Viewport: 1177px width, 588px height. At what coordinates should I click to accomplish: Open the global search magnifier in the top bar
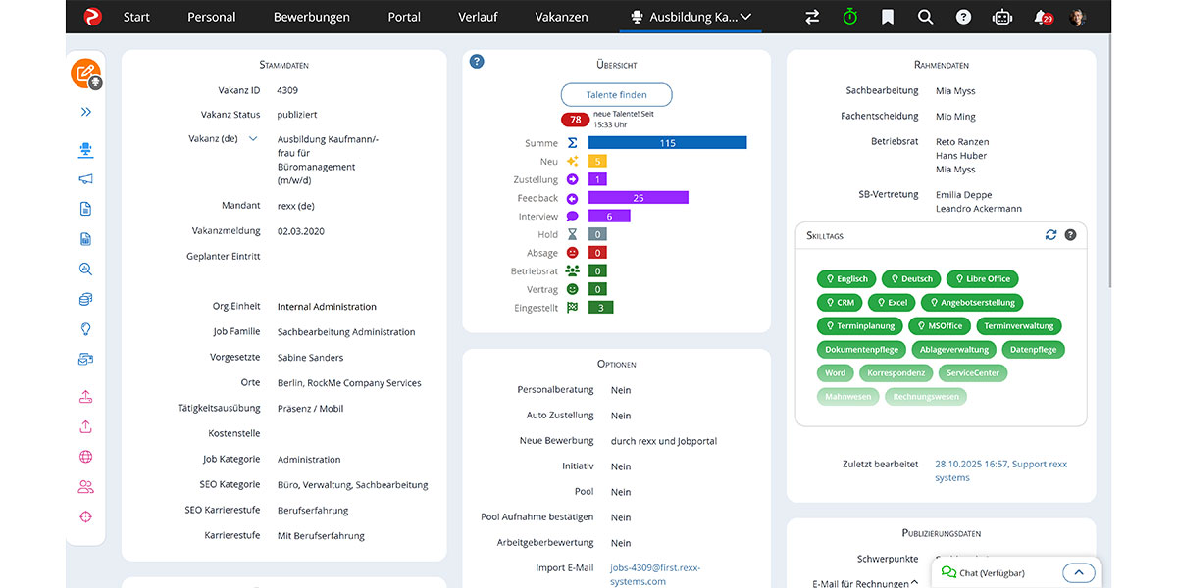pyautogui.click(x=925, y=17)
